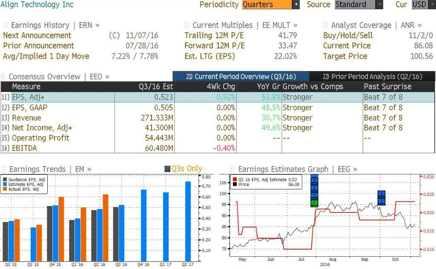Click Operating Profit estimate 54.443M
This screenshot has width=436, height=269.
(159, 138)
